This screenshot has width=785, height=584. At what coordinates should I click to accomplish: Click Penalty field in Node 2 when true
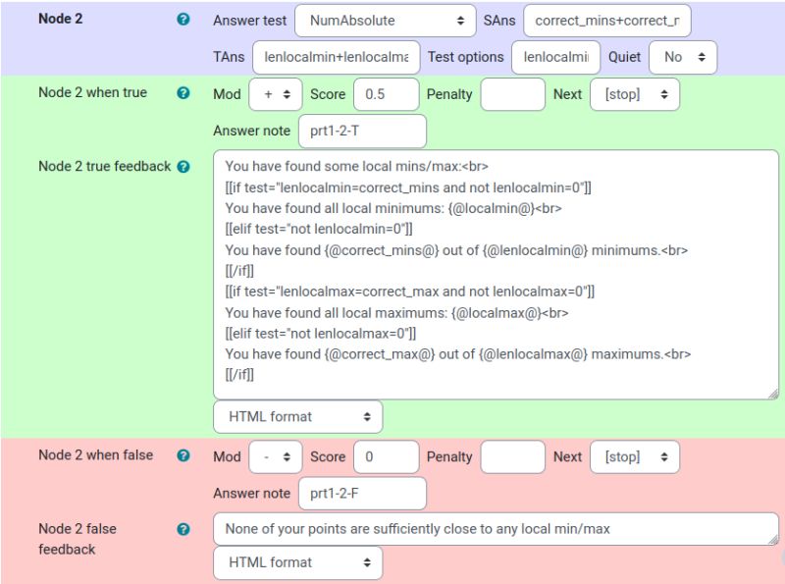click(x=512, y=94)
